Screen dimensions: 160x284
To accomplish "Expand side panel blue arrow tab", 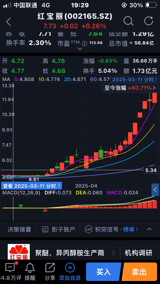I will click(x=155, y=190).
